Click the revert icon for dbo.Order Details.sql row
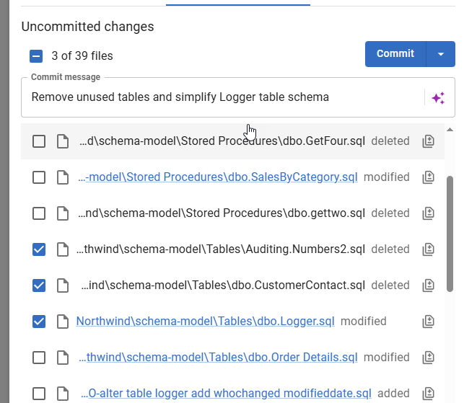 click(429, 358)
